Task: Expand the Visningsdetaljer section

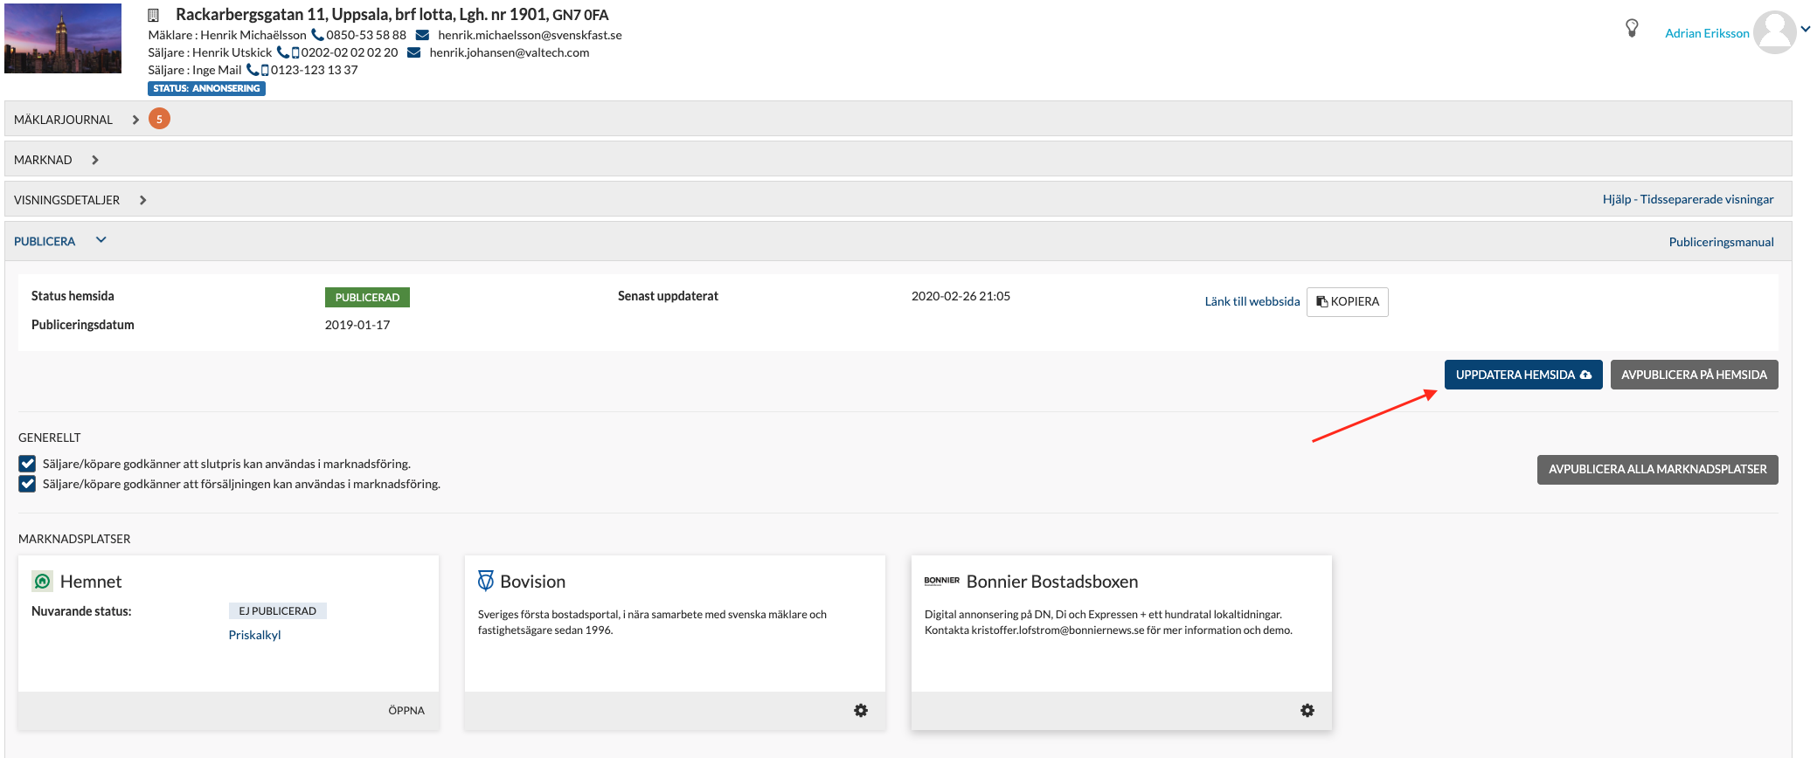Action: click(x=142, y=200)
